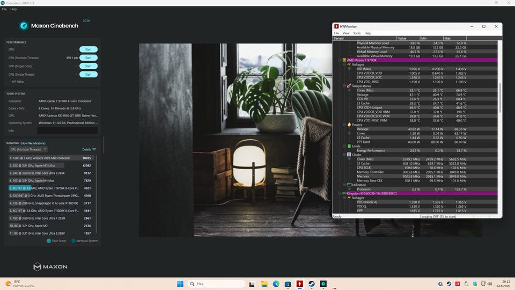Click the Clocks category icon
The height and width of the screenshot is (290, 515).
click(x=349, y=155)
